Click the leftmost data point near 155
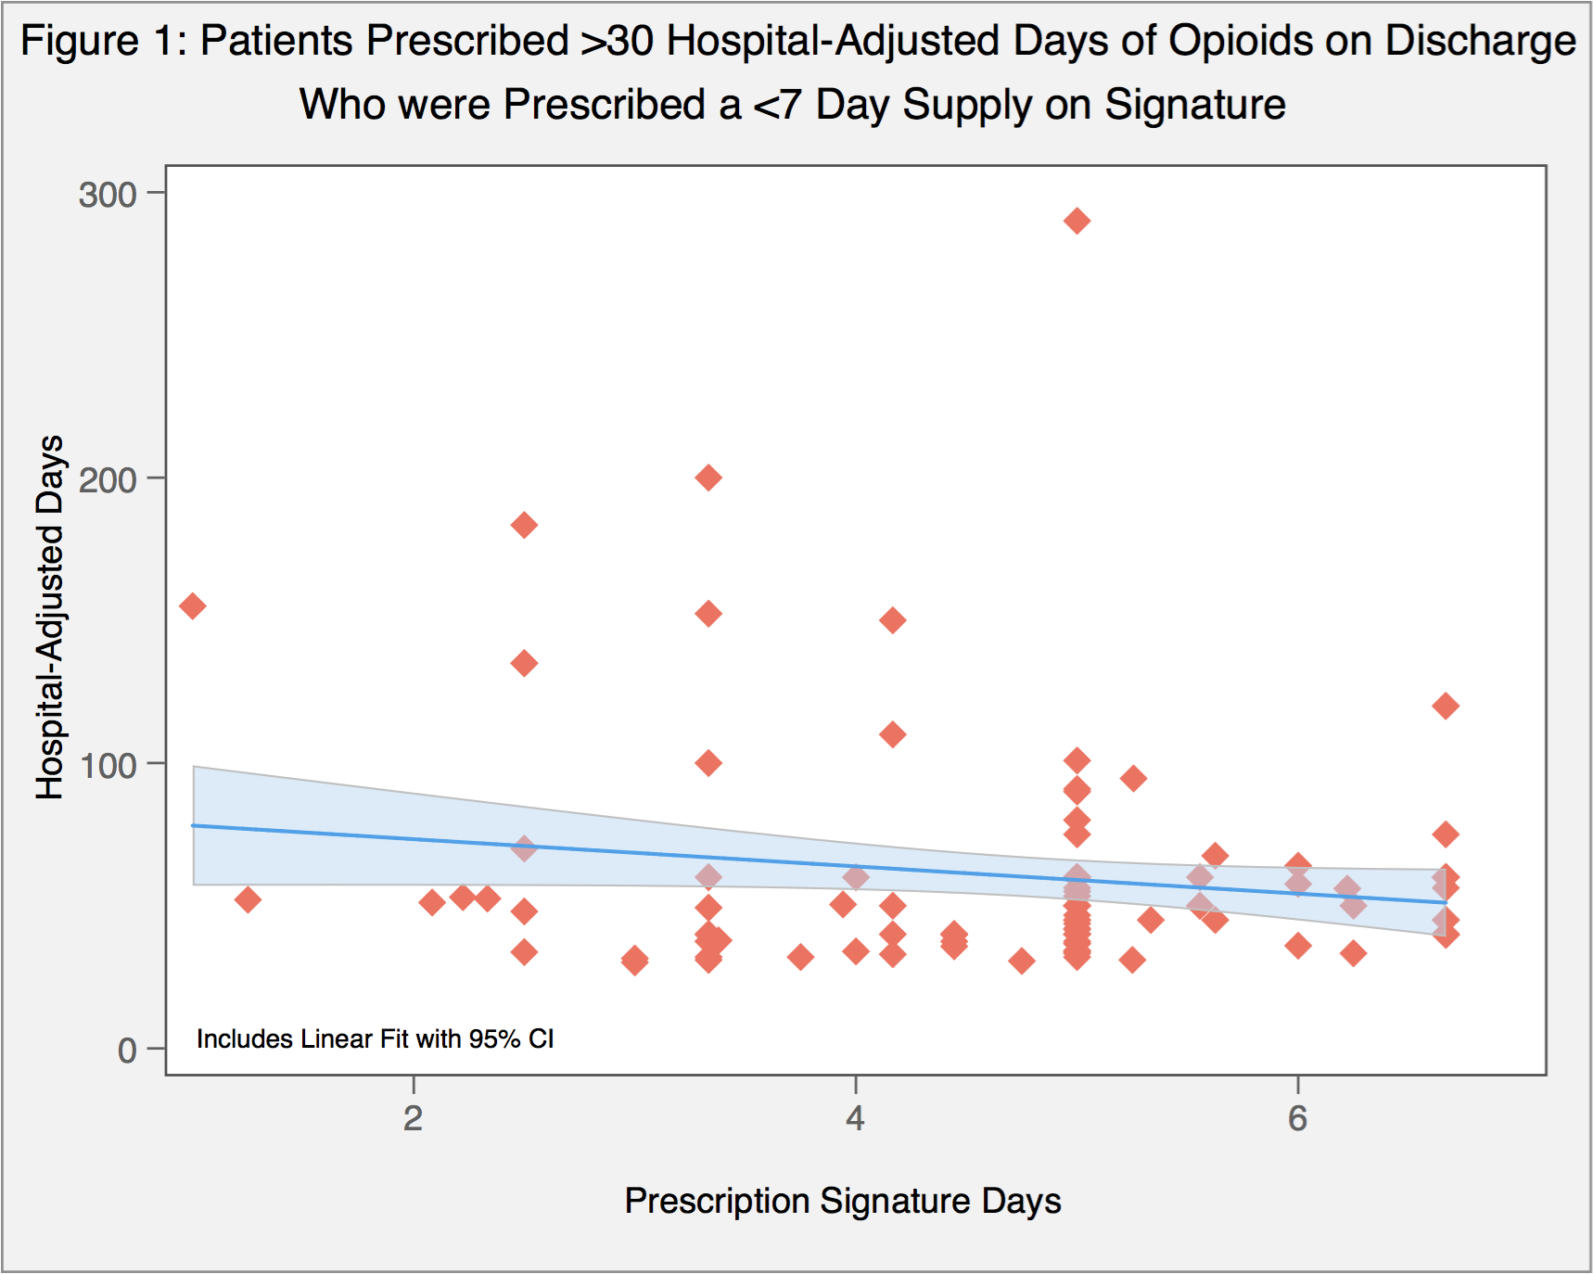Screen dimensions: 1593x1274 (192, 606)
